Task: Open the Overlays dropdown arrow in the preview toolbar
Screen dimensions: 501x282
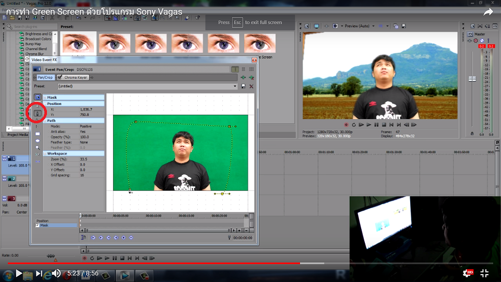Action: [387, 26]
